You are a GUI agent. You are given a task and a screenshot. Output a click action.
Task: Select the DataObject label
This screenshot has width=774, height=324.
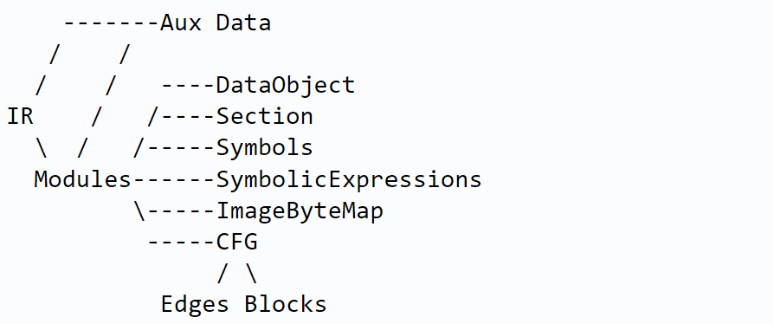[x=286, y=85]
